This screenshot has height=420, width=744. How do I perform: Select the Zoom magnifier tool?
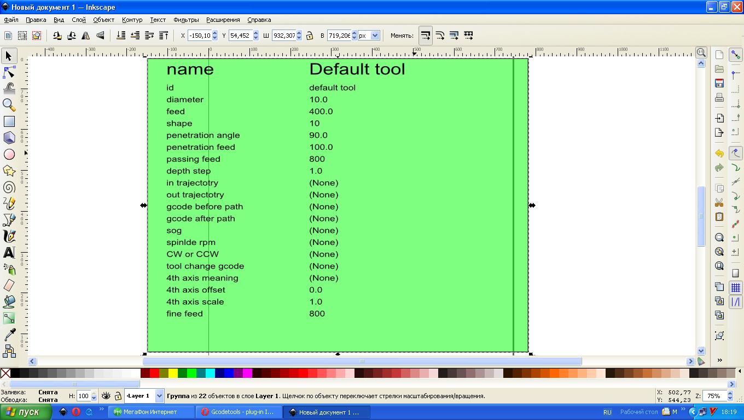pos(9,105)
